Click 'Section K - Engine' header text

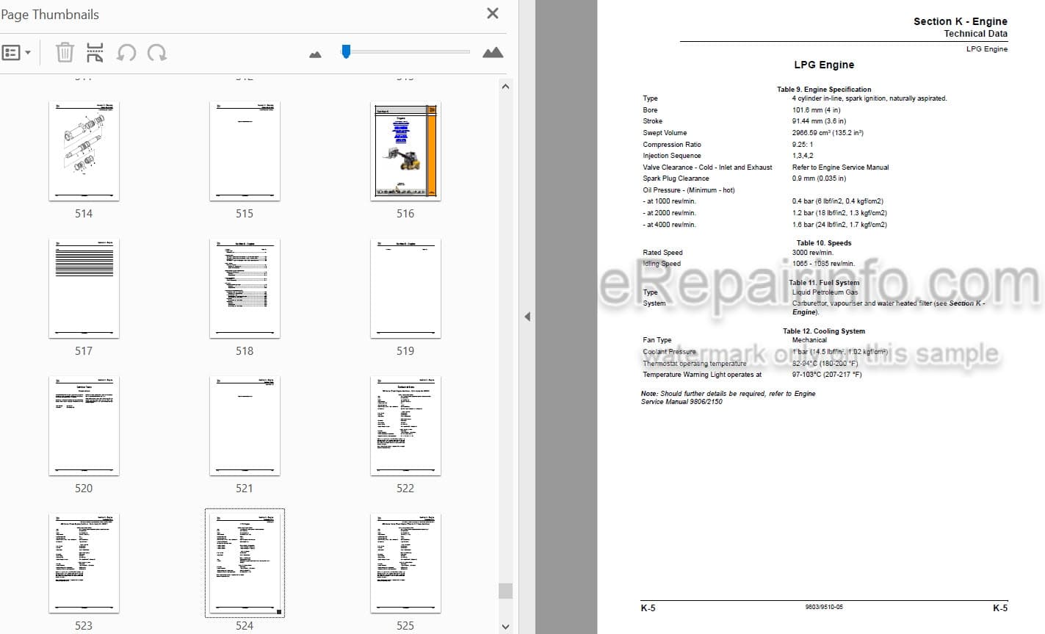(x=960, y=21)
